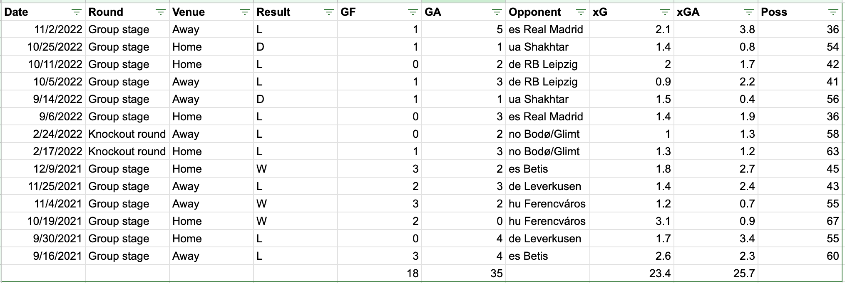Open the Result column filter
This screenshot has height=283, width=845.
pyautogui.click(x=329, y=12)
